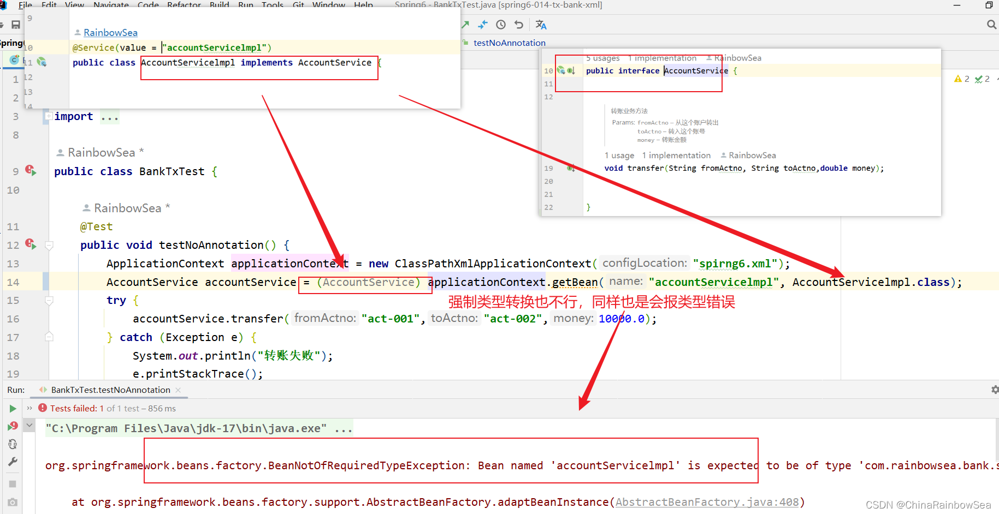
Task: Click the "accountServiceImpl" @Service value string
Action: [x=214, y=48]
